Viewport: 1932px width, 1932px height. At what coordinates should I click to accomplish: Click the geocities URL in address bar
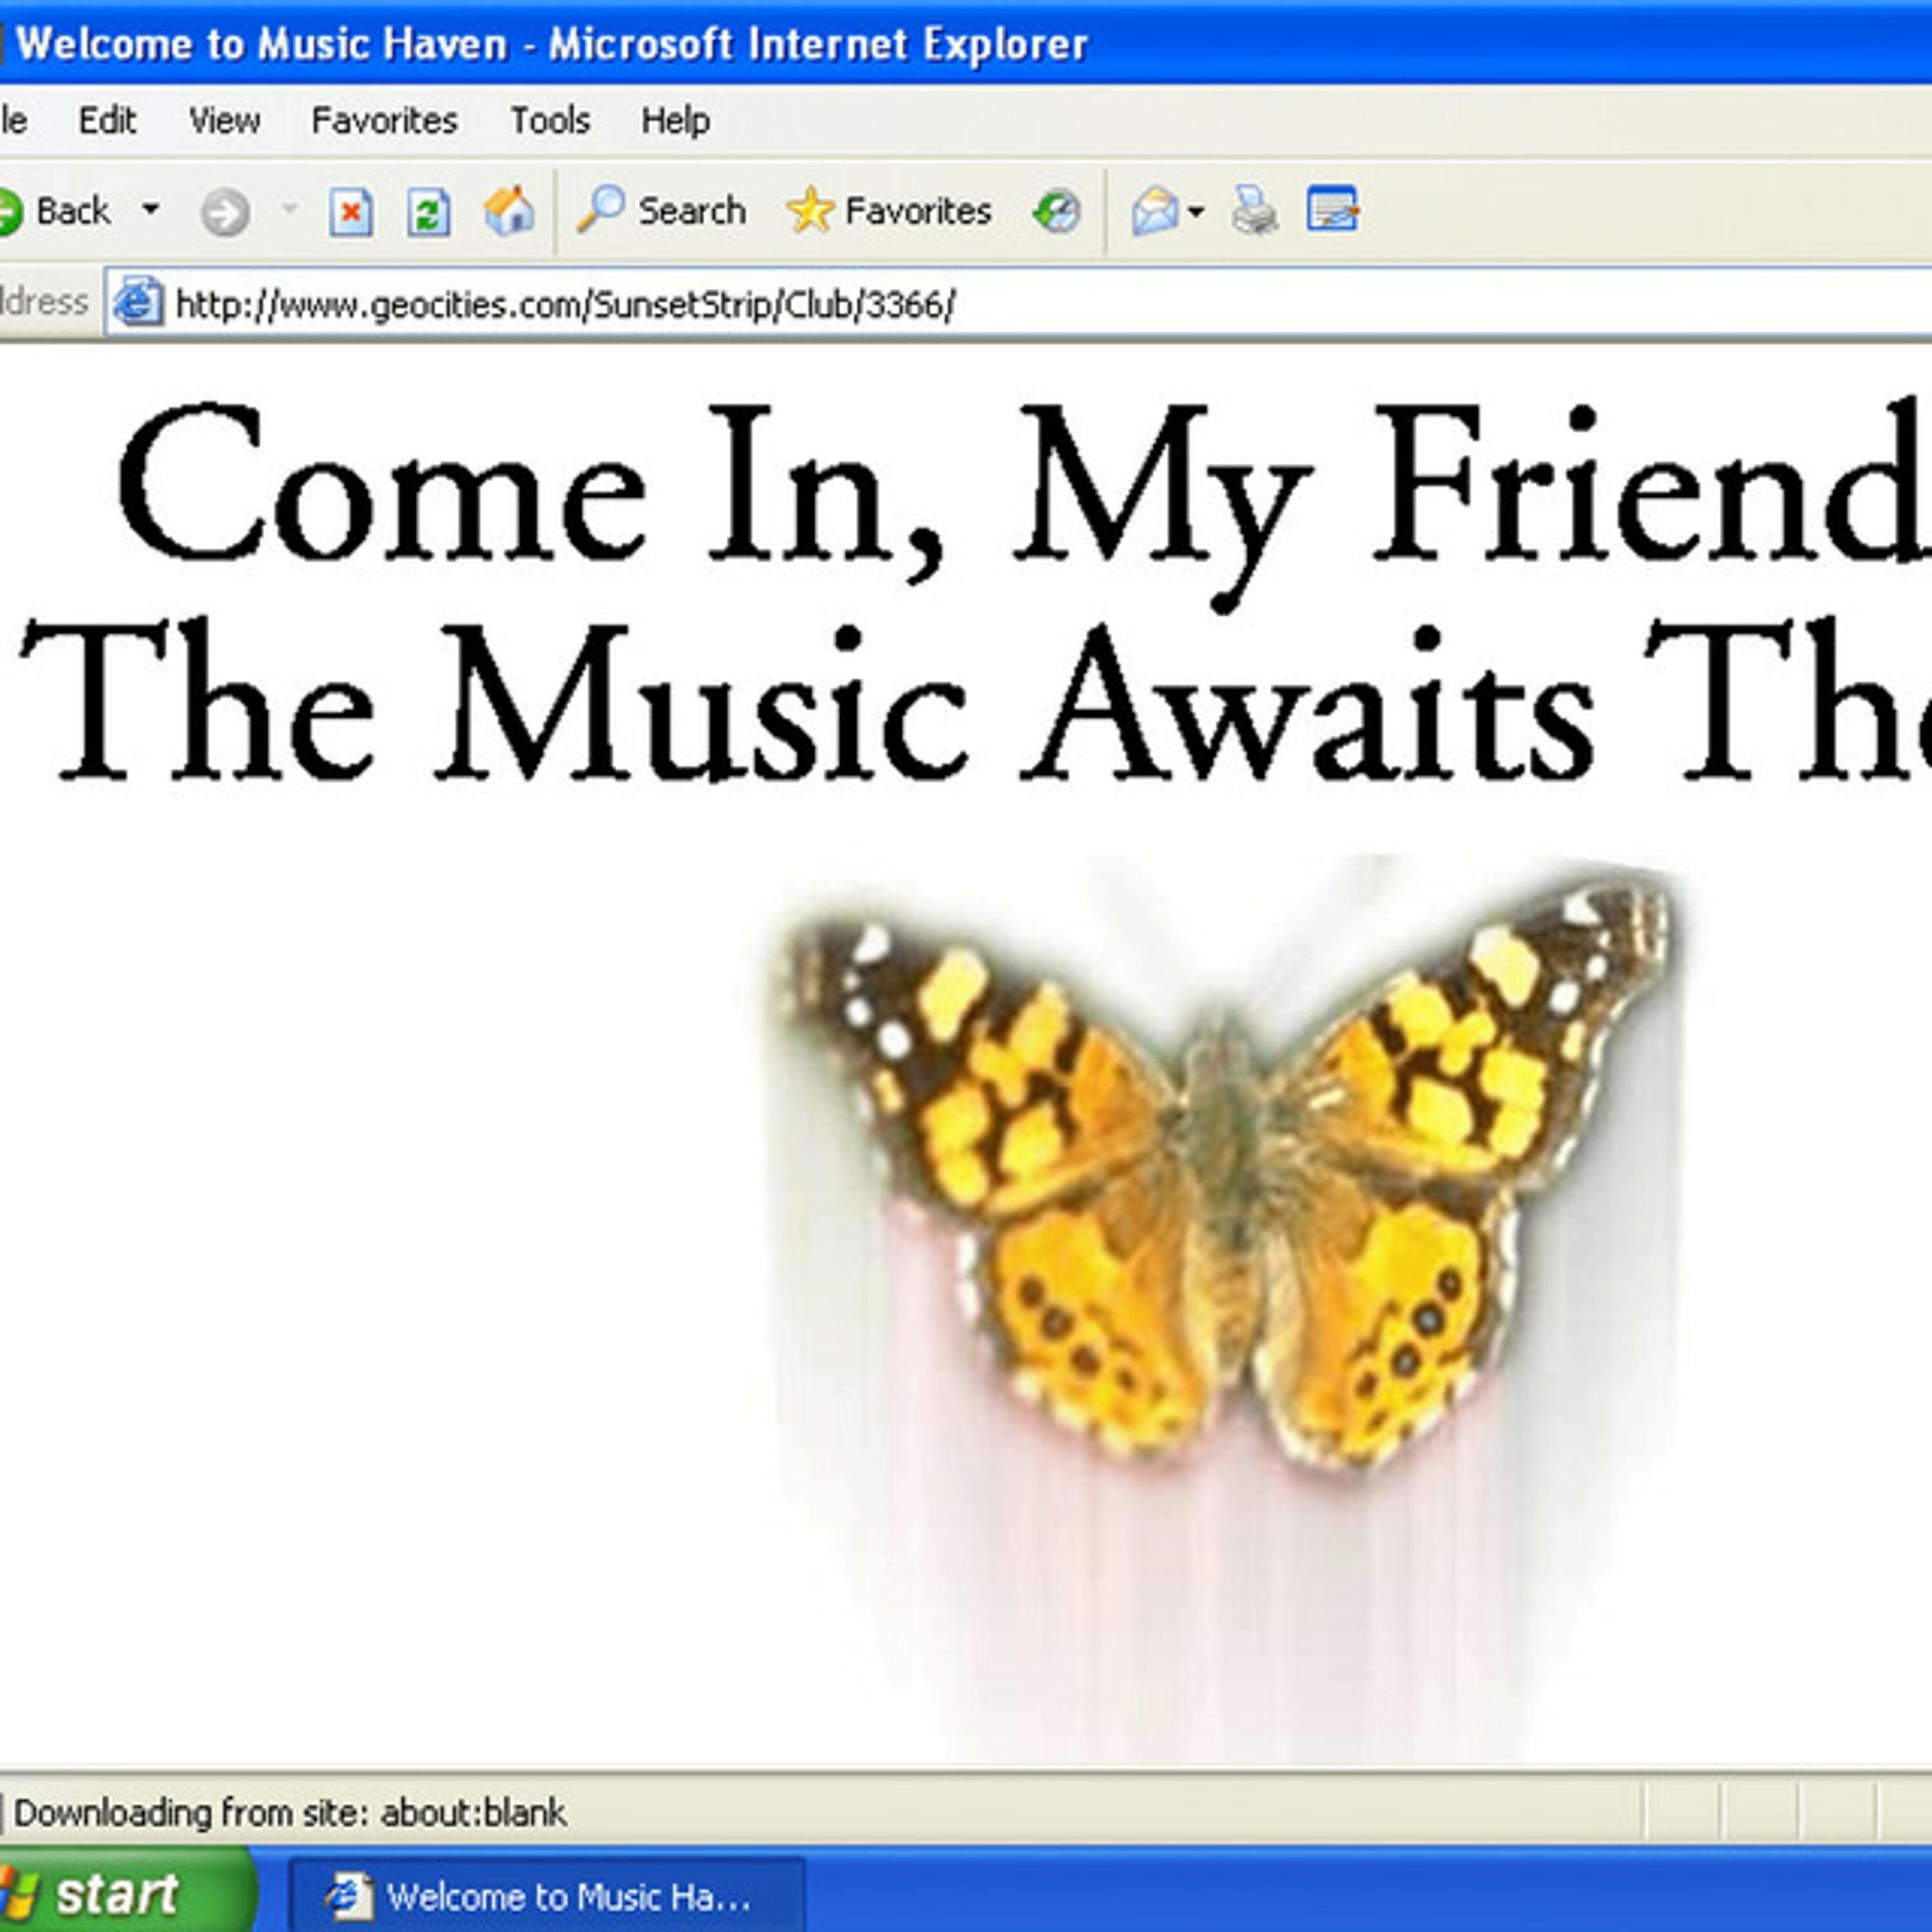click(565, 304)
